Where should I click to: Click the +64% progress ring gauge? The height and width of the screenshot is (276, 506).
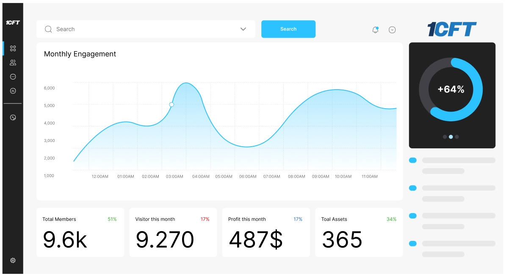451,89
